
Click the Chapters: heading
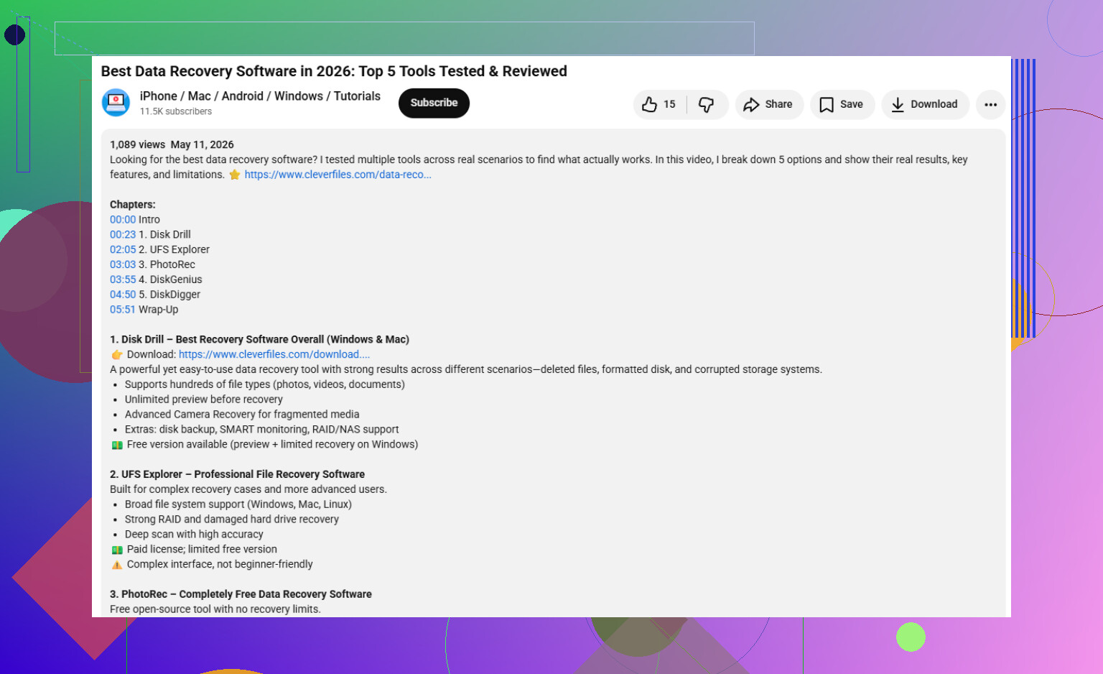pos(133,205)
